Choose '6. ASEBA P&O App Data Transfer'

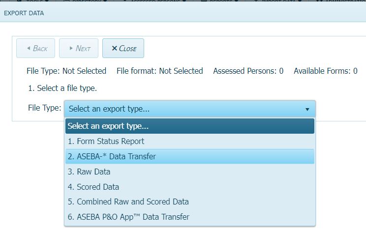click(190, 217)
